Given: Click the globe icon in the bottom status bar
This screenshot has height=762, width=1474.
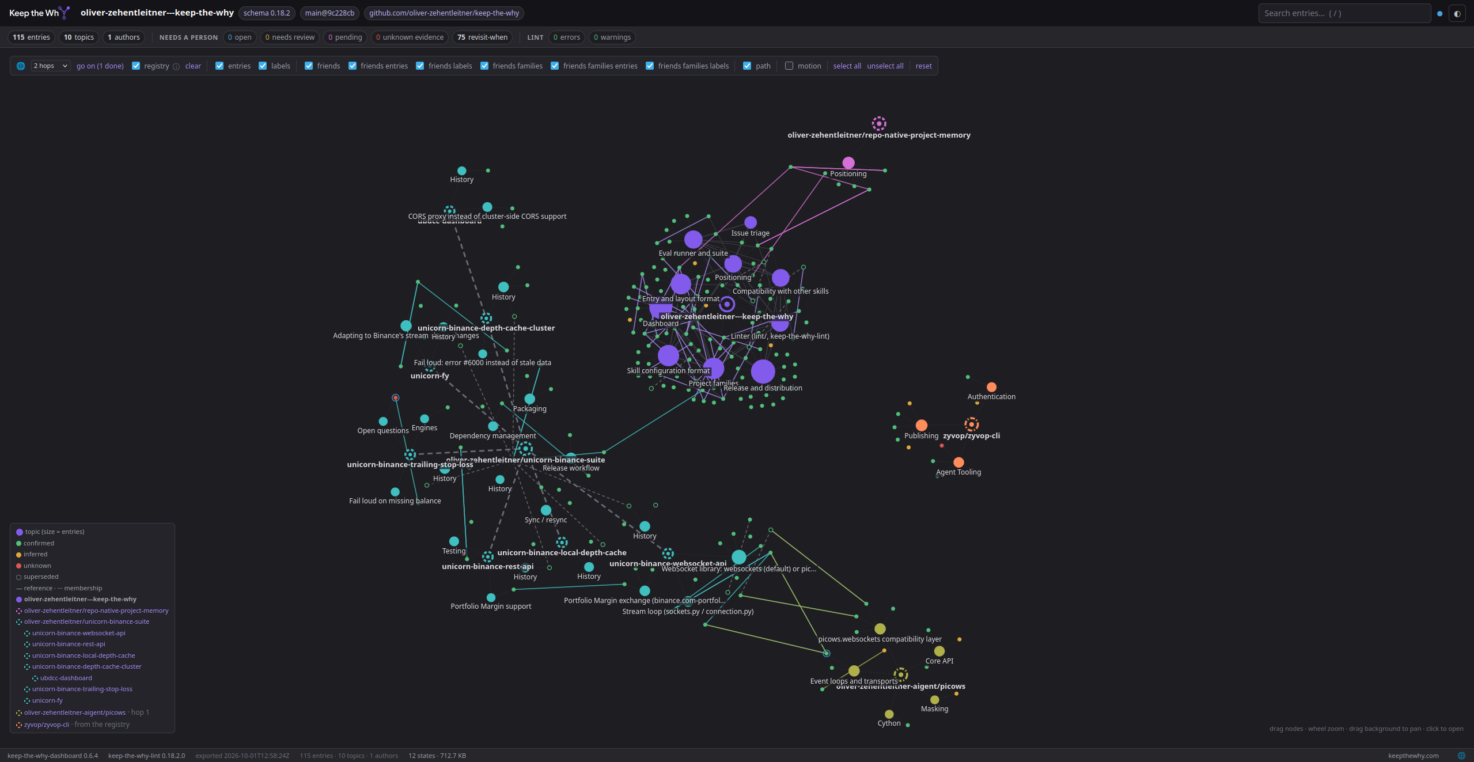Looking at the screenshot, I should (1461, 756).
